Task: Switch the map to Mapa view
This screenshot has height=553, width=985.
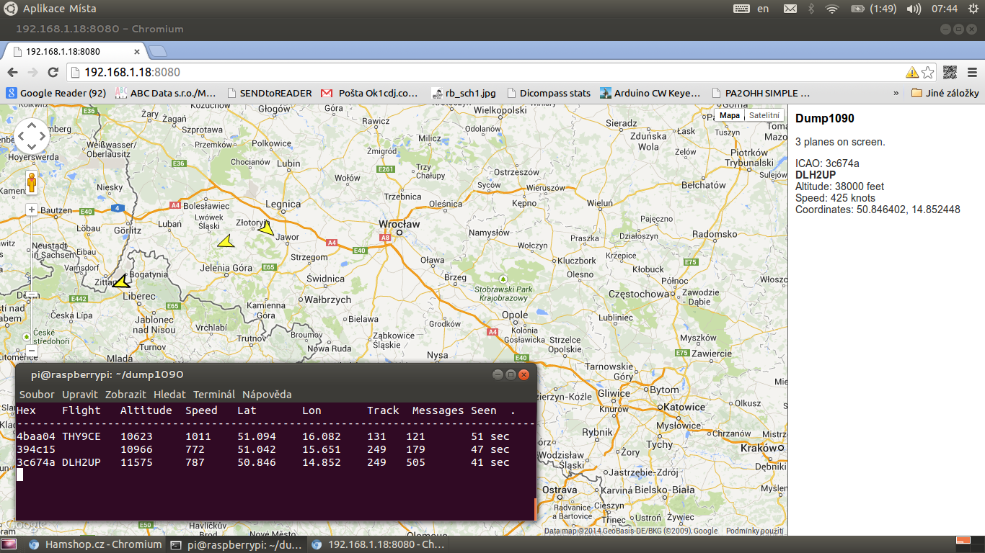Action: point(730,115)
